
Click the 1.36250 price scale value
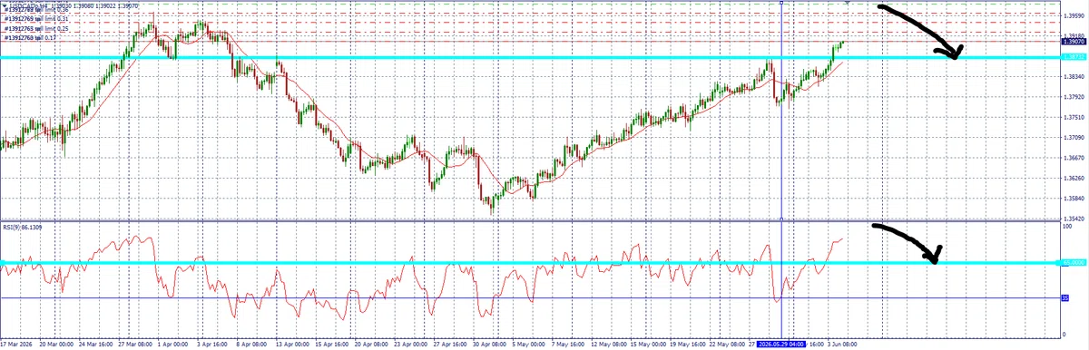click(1074, 179)
